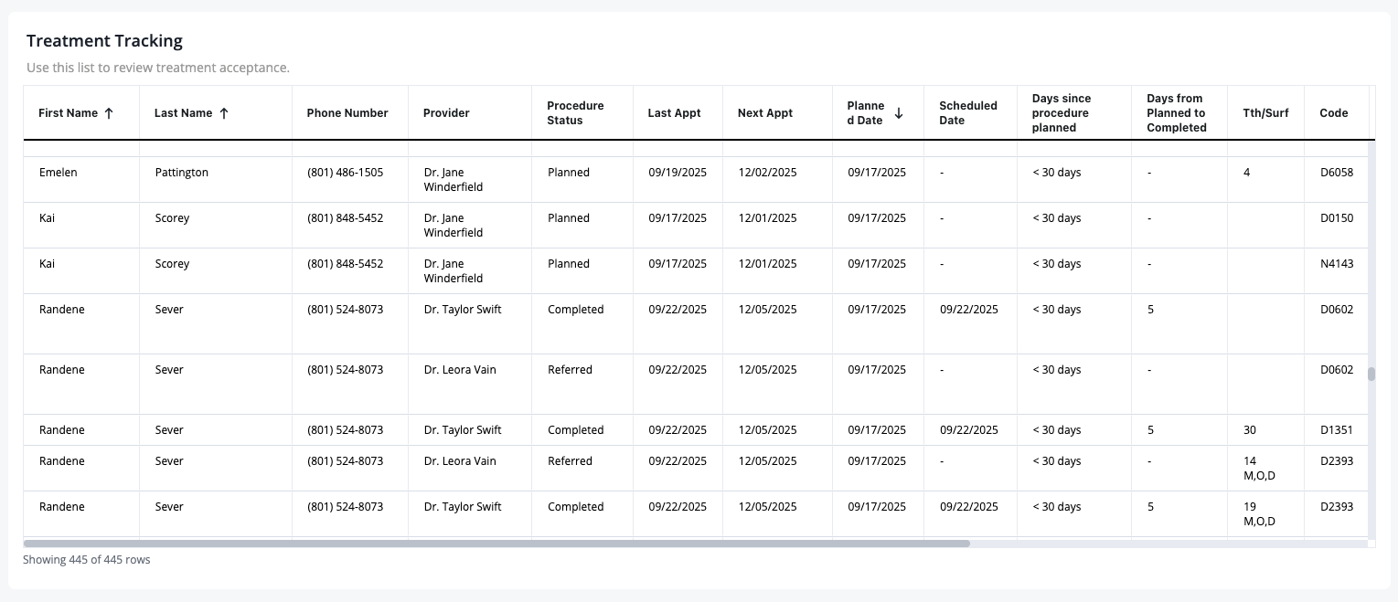Click the Last Name sort arrow icon
The image size is (1398, 602).
click(x=224, y=113)
